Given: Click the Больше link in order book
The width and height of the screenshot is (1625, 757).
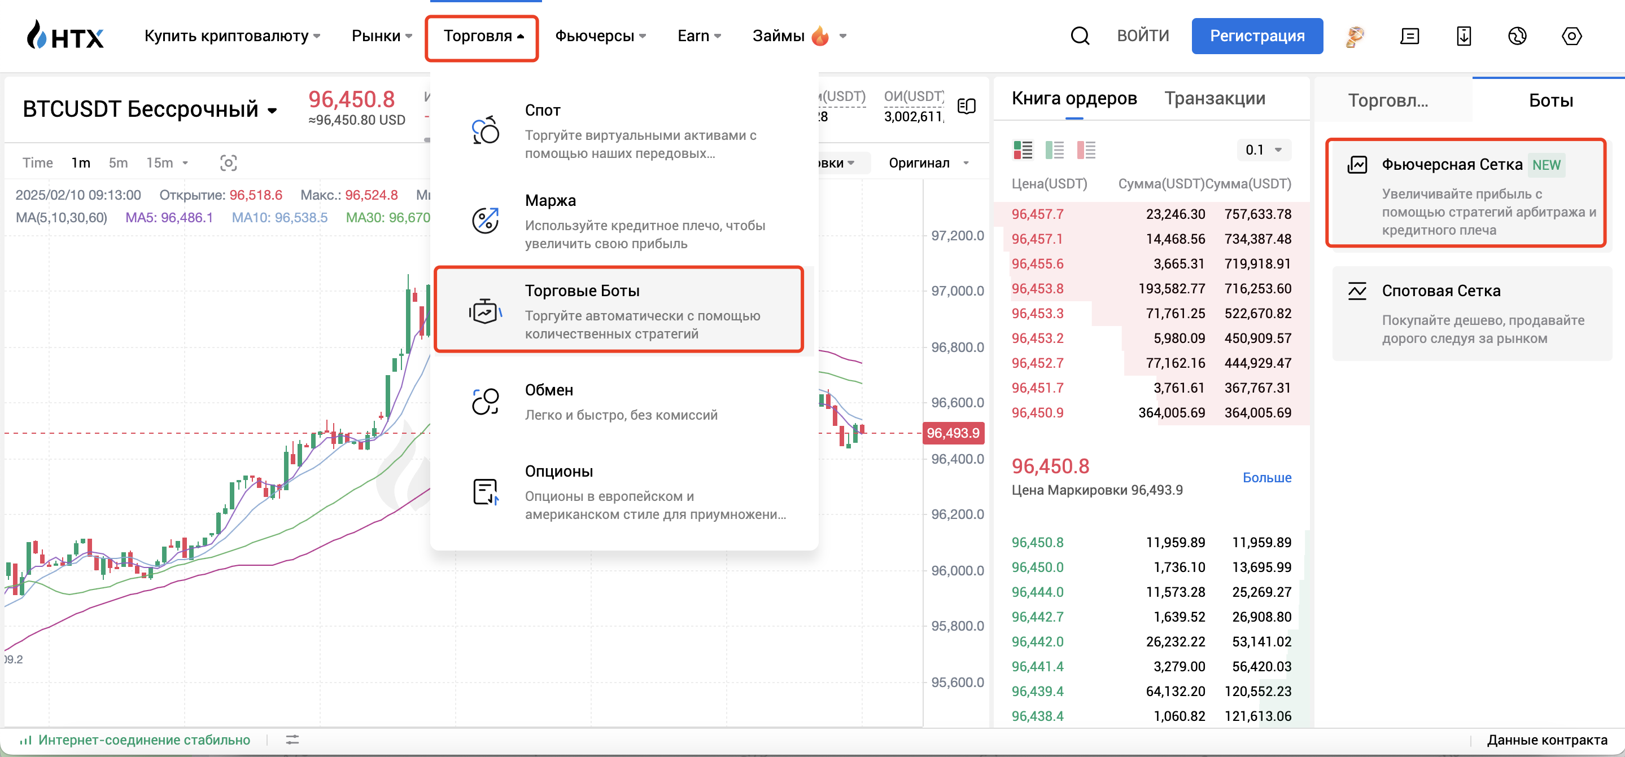Looking at the screenshot, I should click(1266, 478).
